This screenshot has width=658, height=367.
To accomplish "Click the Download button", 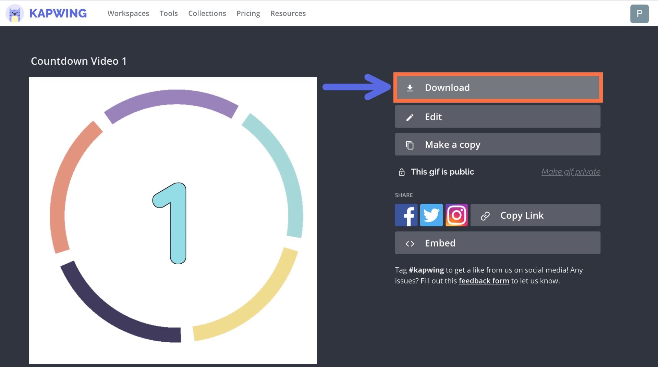I will 497,88.
